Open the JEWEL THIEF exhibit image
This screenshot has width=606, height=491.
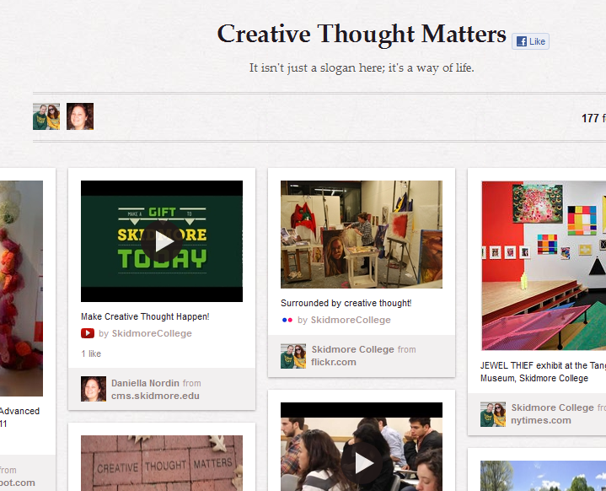pyautogui.click(x=544, y=266)
